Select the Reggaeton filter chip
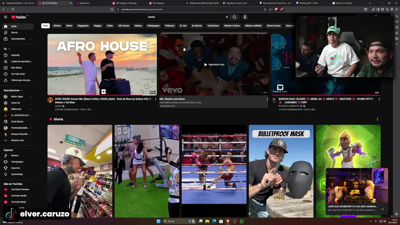400x225 pixels. [83, 26]
